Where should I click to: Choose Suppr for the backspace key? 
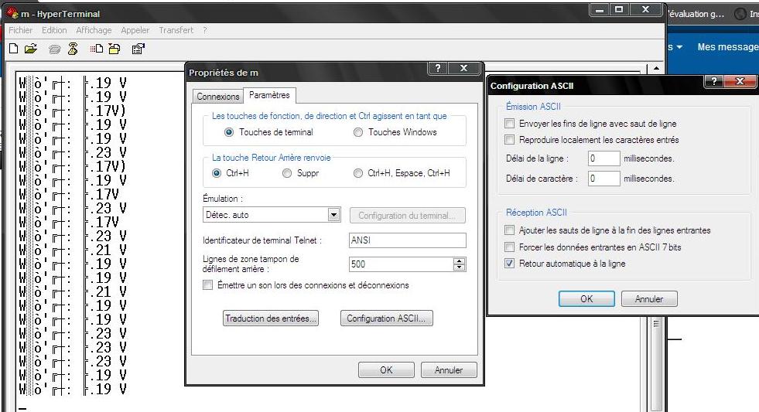tap(287, 173)
